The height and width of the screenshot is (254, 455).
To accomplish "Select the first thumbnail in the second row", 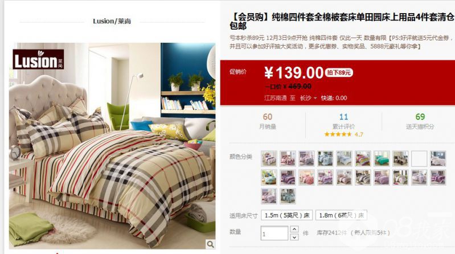I will coord(269,177).
